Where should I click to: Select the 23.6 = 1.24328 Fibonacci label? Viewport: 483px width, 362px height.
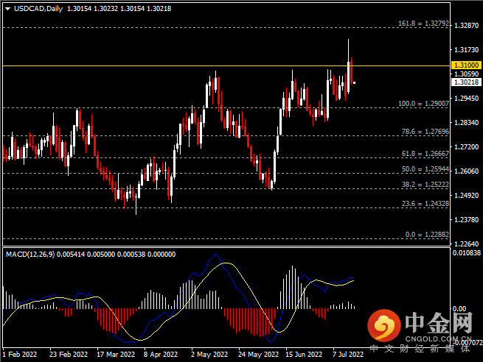point(425,203)
